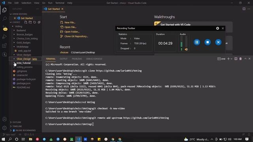The image size is (253, 142).
Task: Open the Manage gear in activity bar
Action: 4,128
